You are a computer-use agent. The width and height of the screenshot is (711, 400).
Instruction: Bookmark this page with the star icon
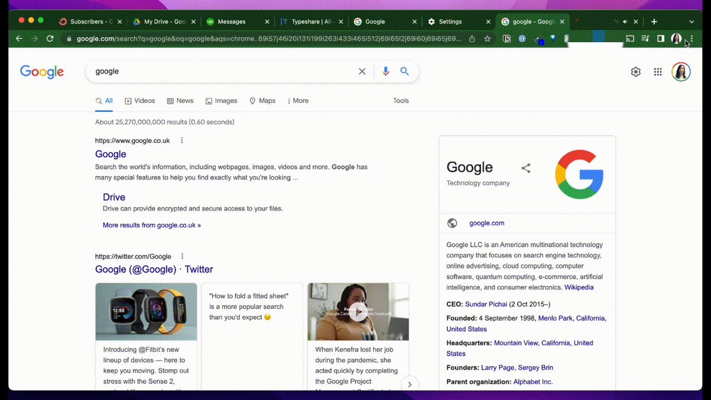click(x=487, y=39)
